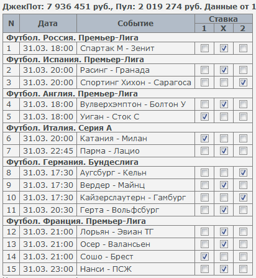
Task: Uncheck the X box for Парма - Лацио
Action: tap(224, 151)
